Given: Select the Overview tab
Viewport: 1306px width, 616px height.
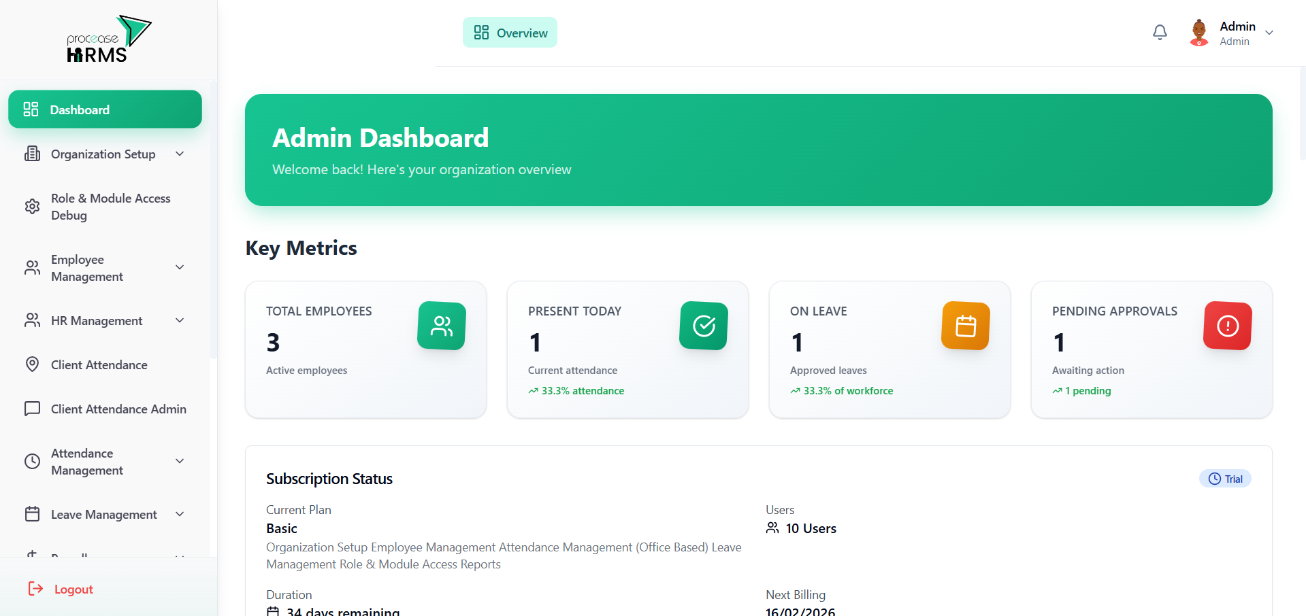Looking at the screenshot, I should [510, 33].
